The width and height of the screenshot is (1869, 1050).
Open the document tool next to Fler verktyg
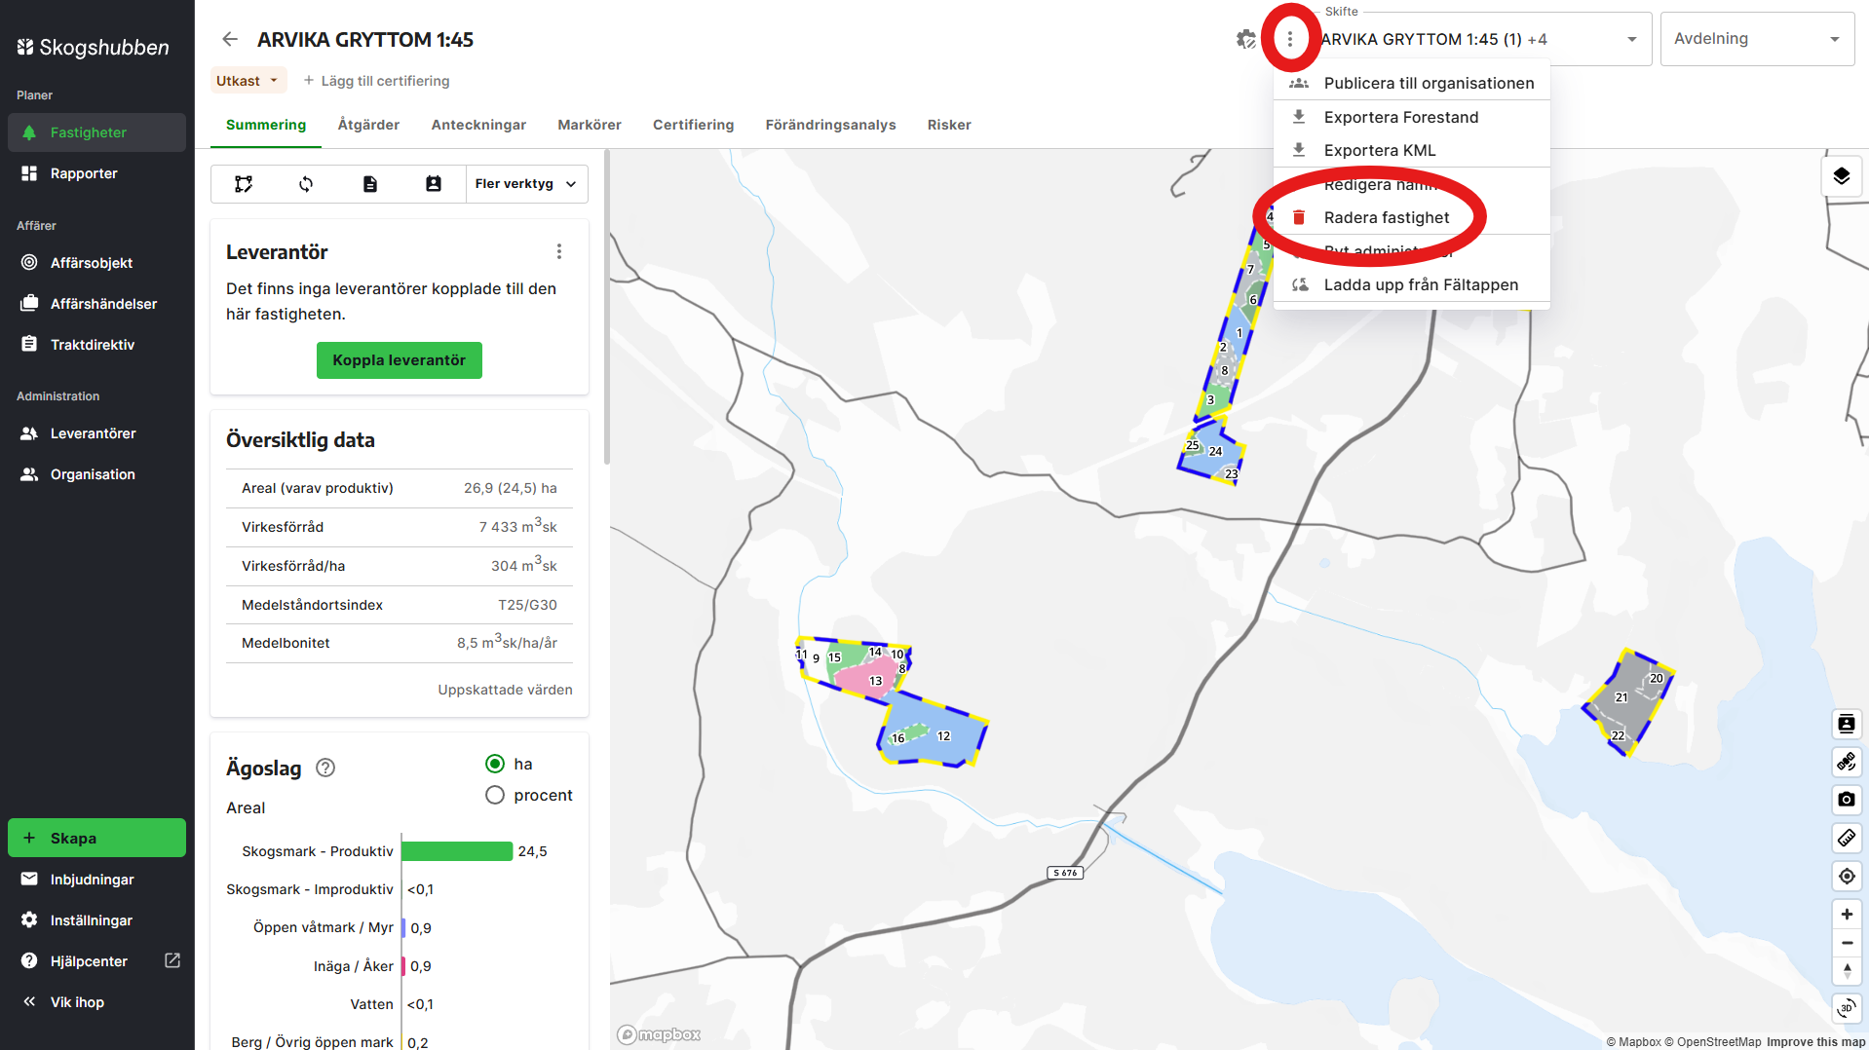coord(370,183)
